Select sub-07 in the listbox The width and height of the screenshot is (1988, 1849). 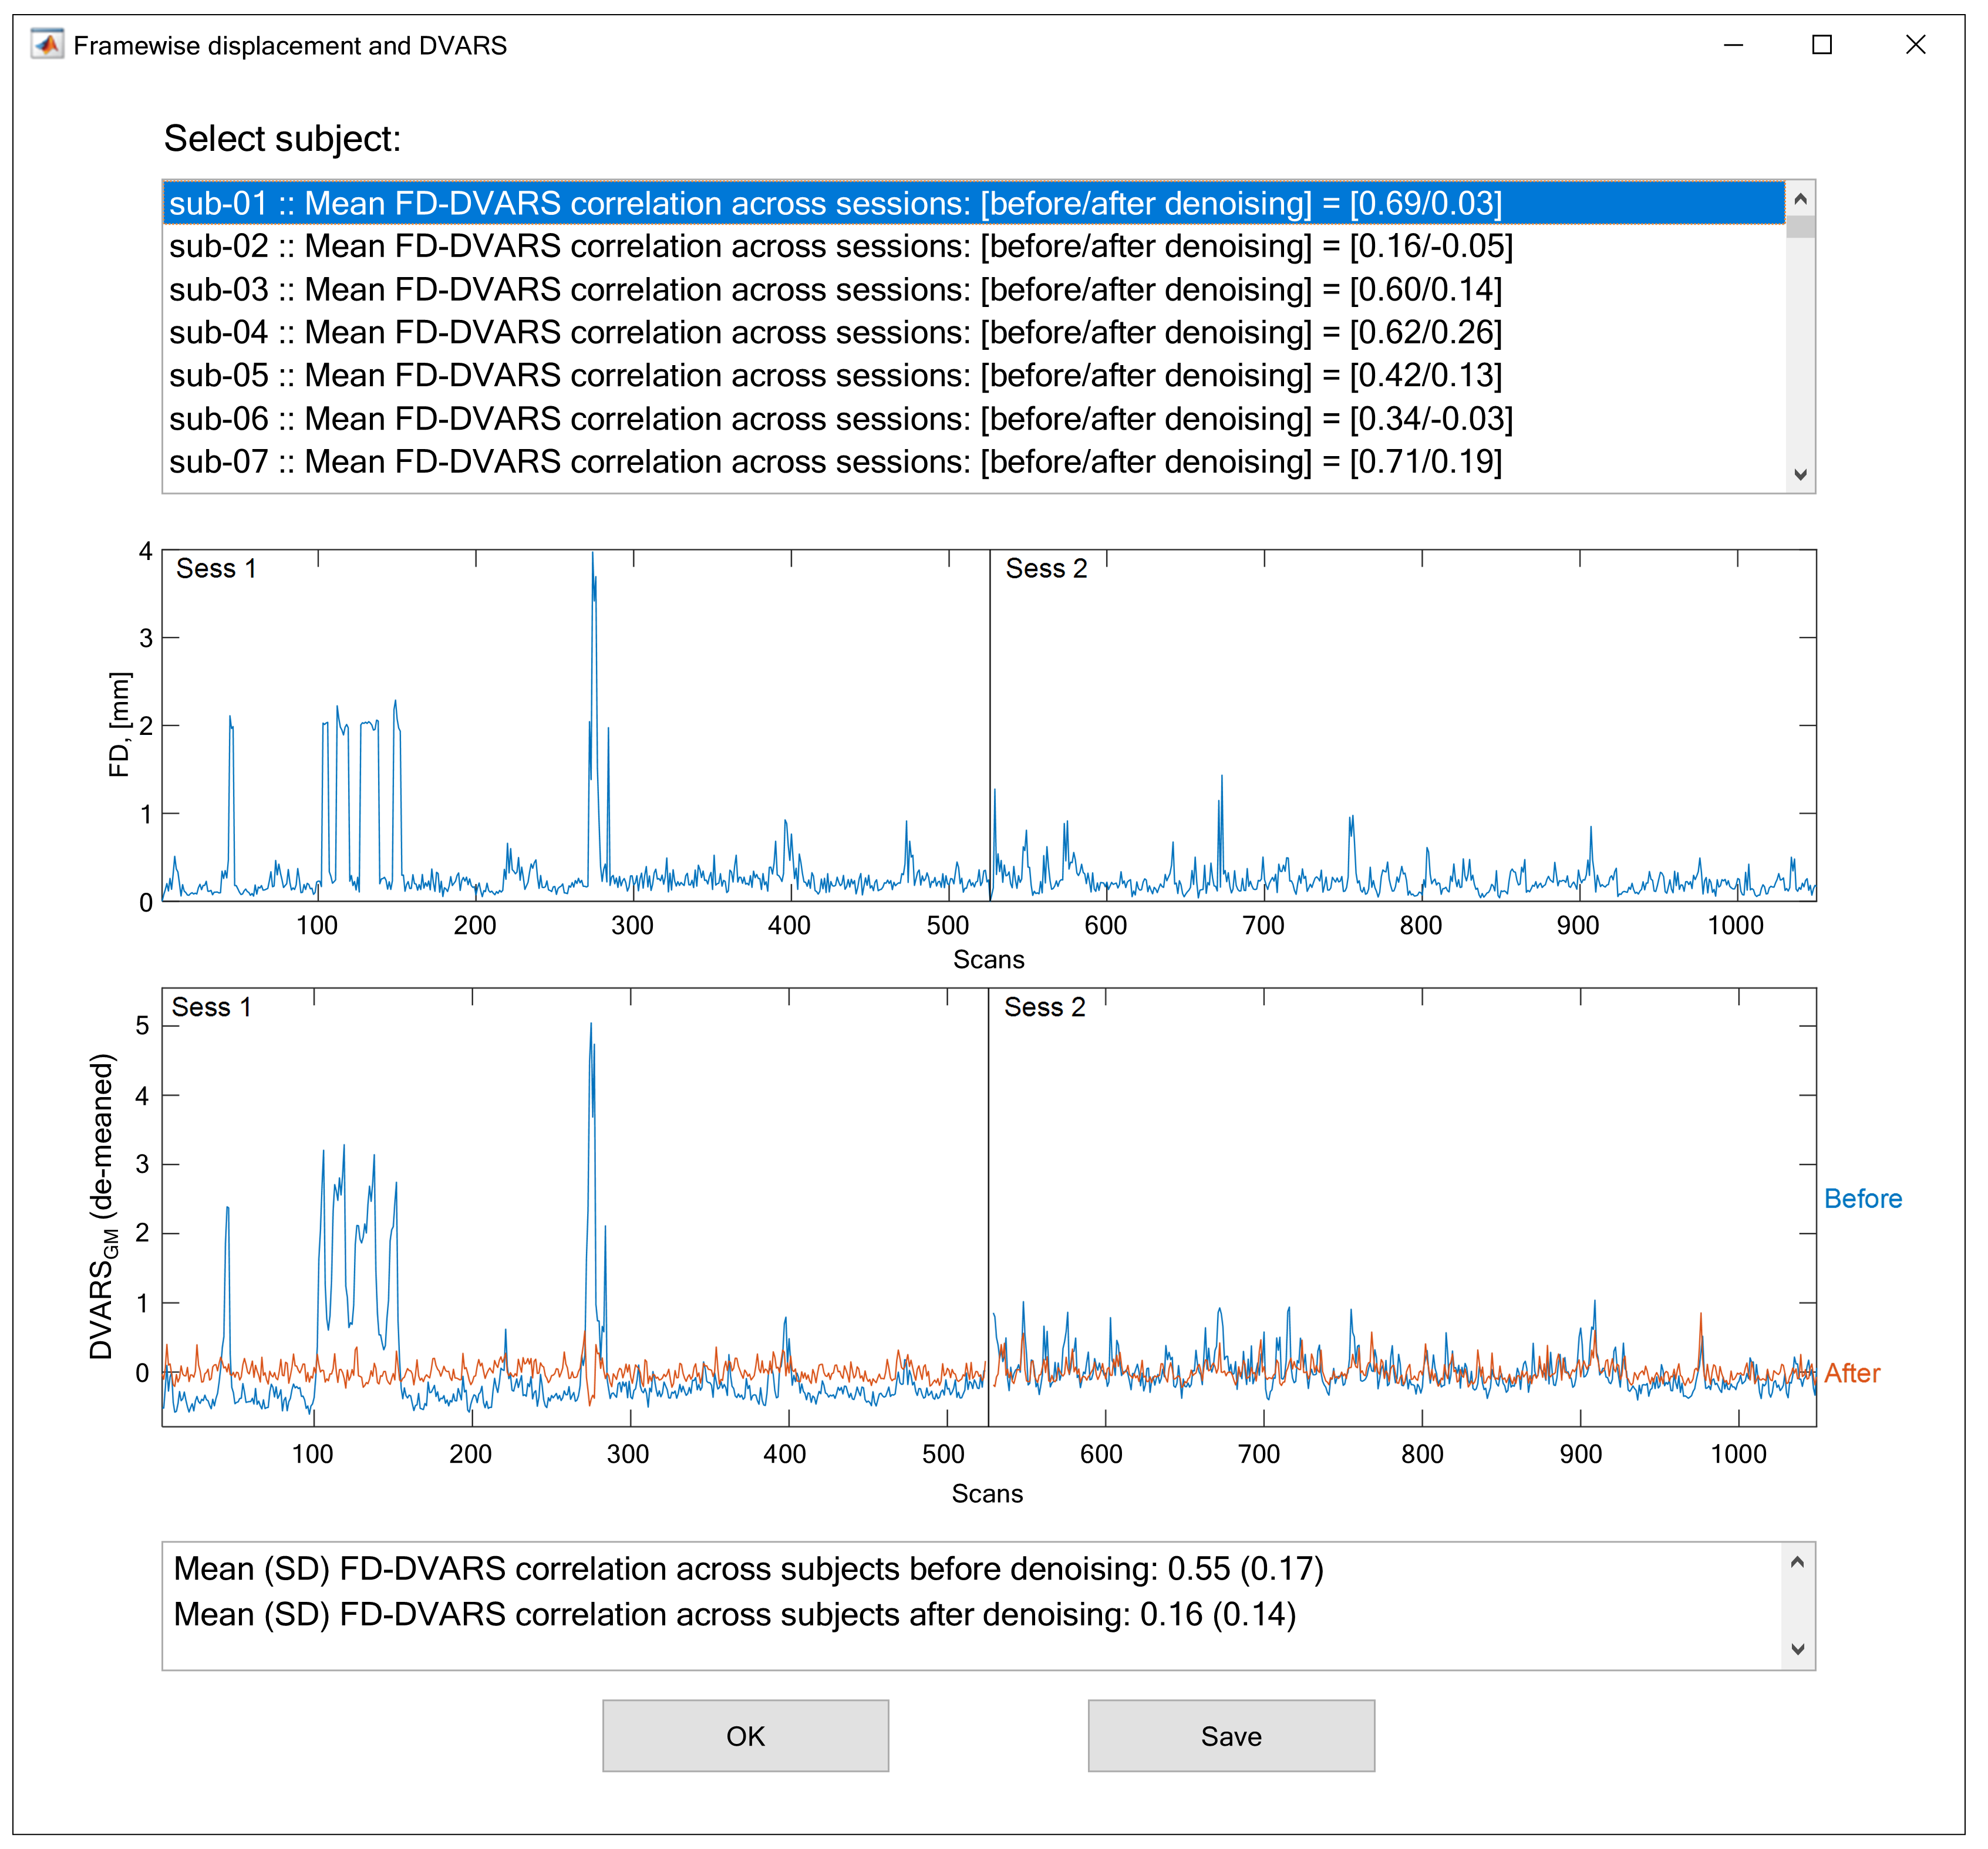coord(834,461)
